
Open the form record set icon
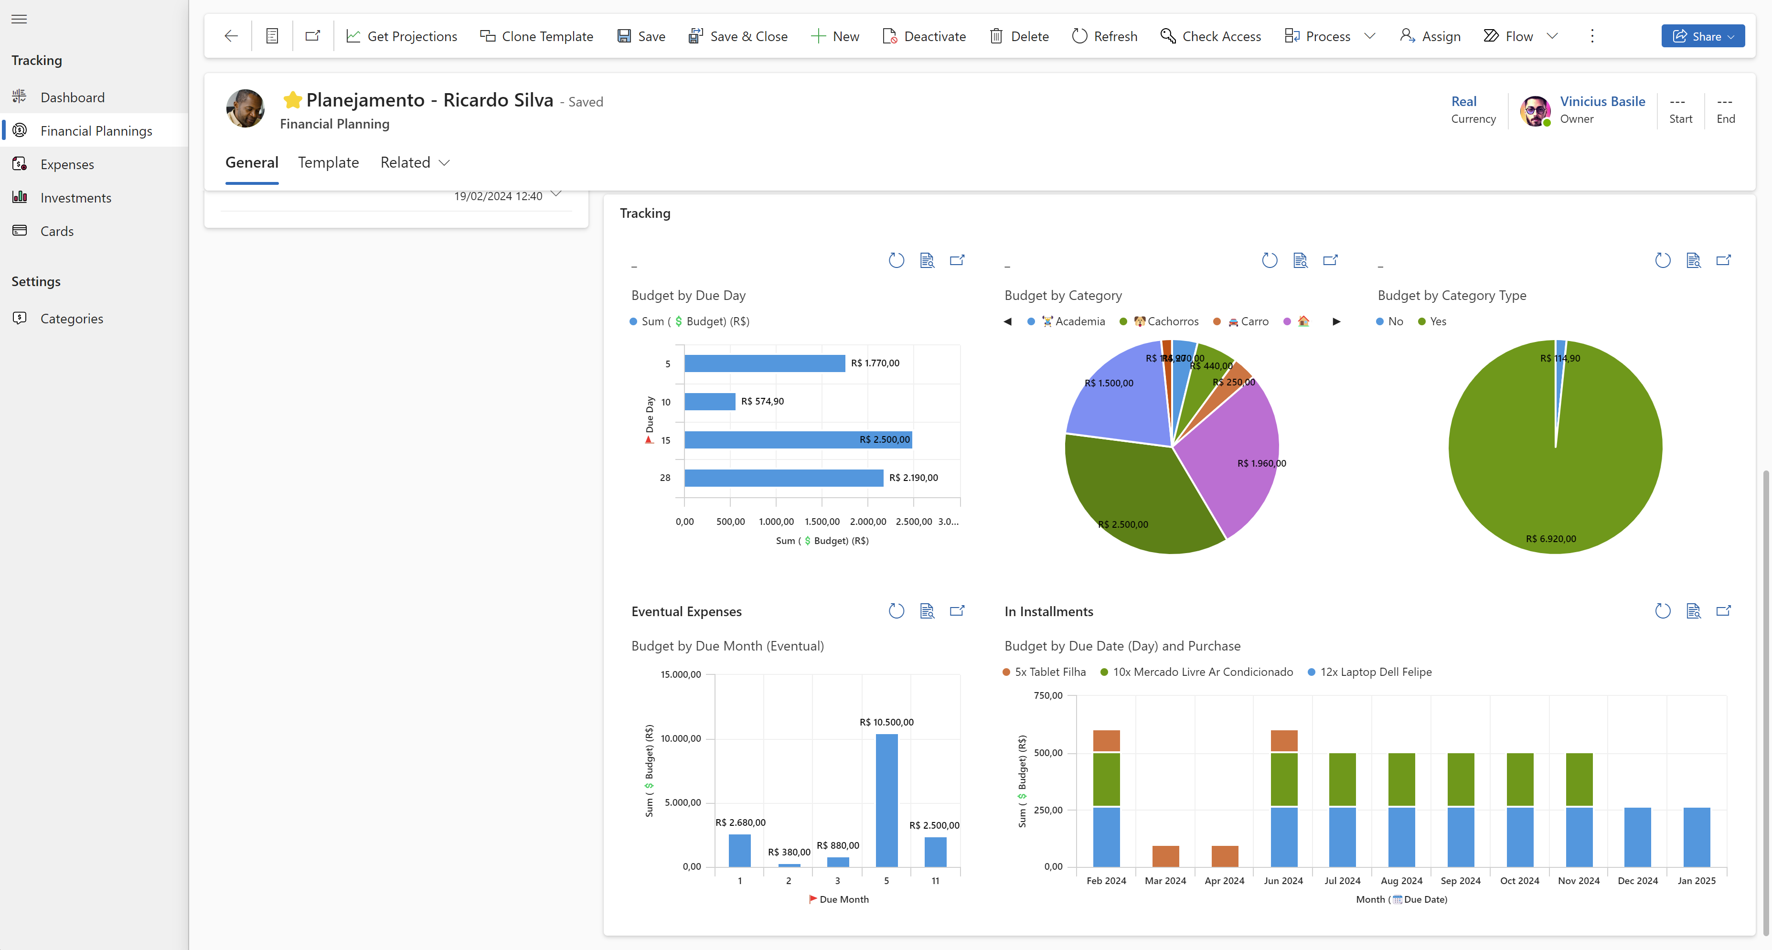pos(272,36)
